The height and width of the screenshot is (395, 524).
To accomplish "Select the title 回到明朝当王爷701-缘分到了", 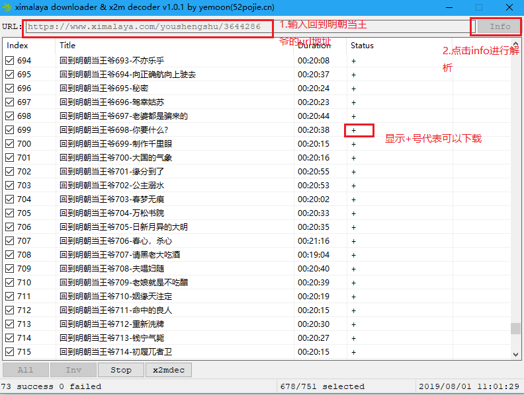I will pyautogui.click(x=112, y=172).
